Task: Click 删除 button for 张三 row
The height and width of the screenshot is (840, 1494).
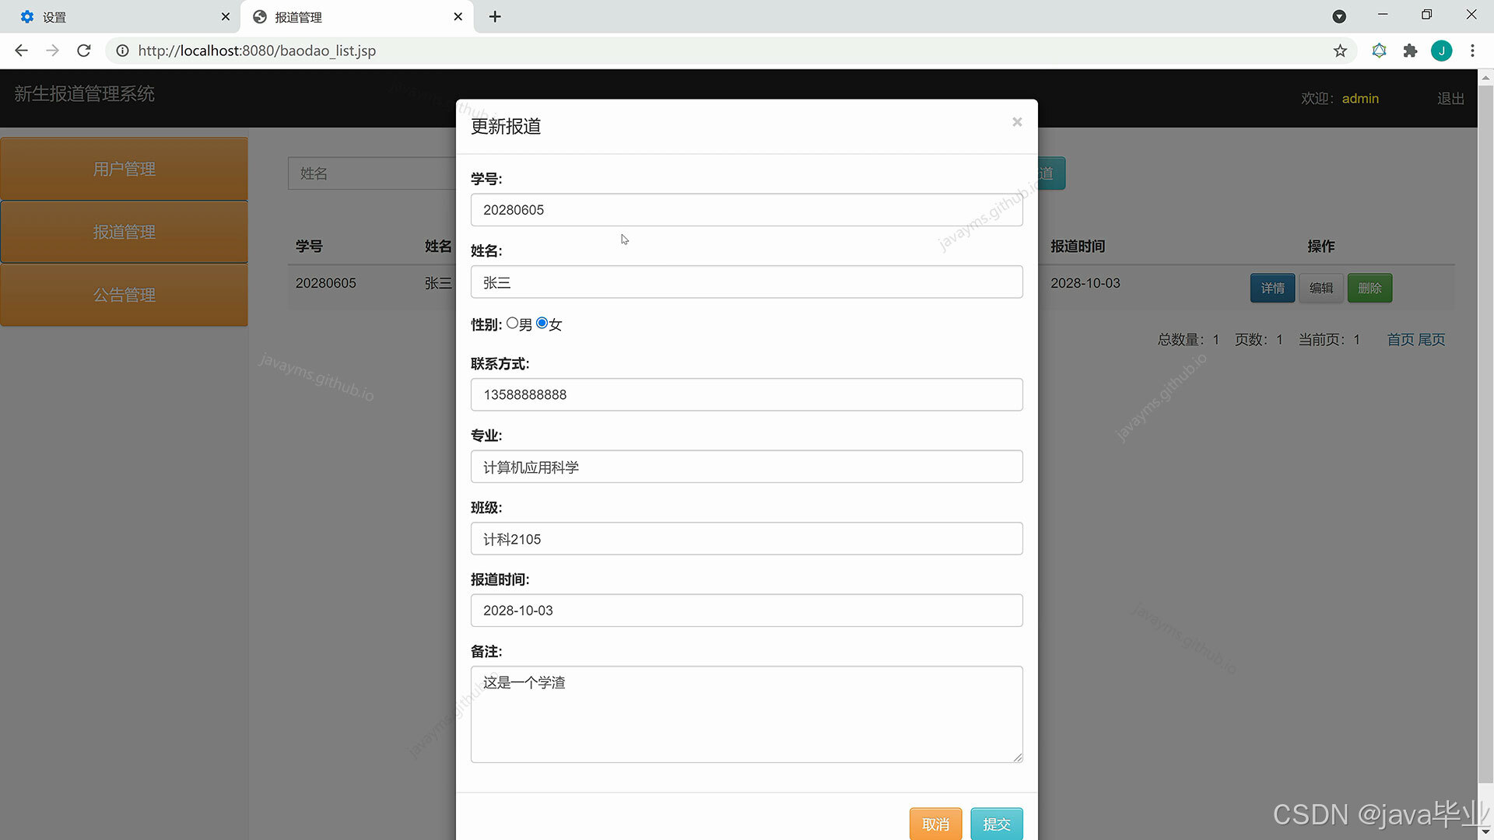Action: point(1369,288)
